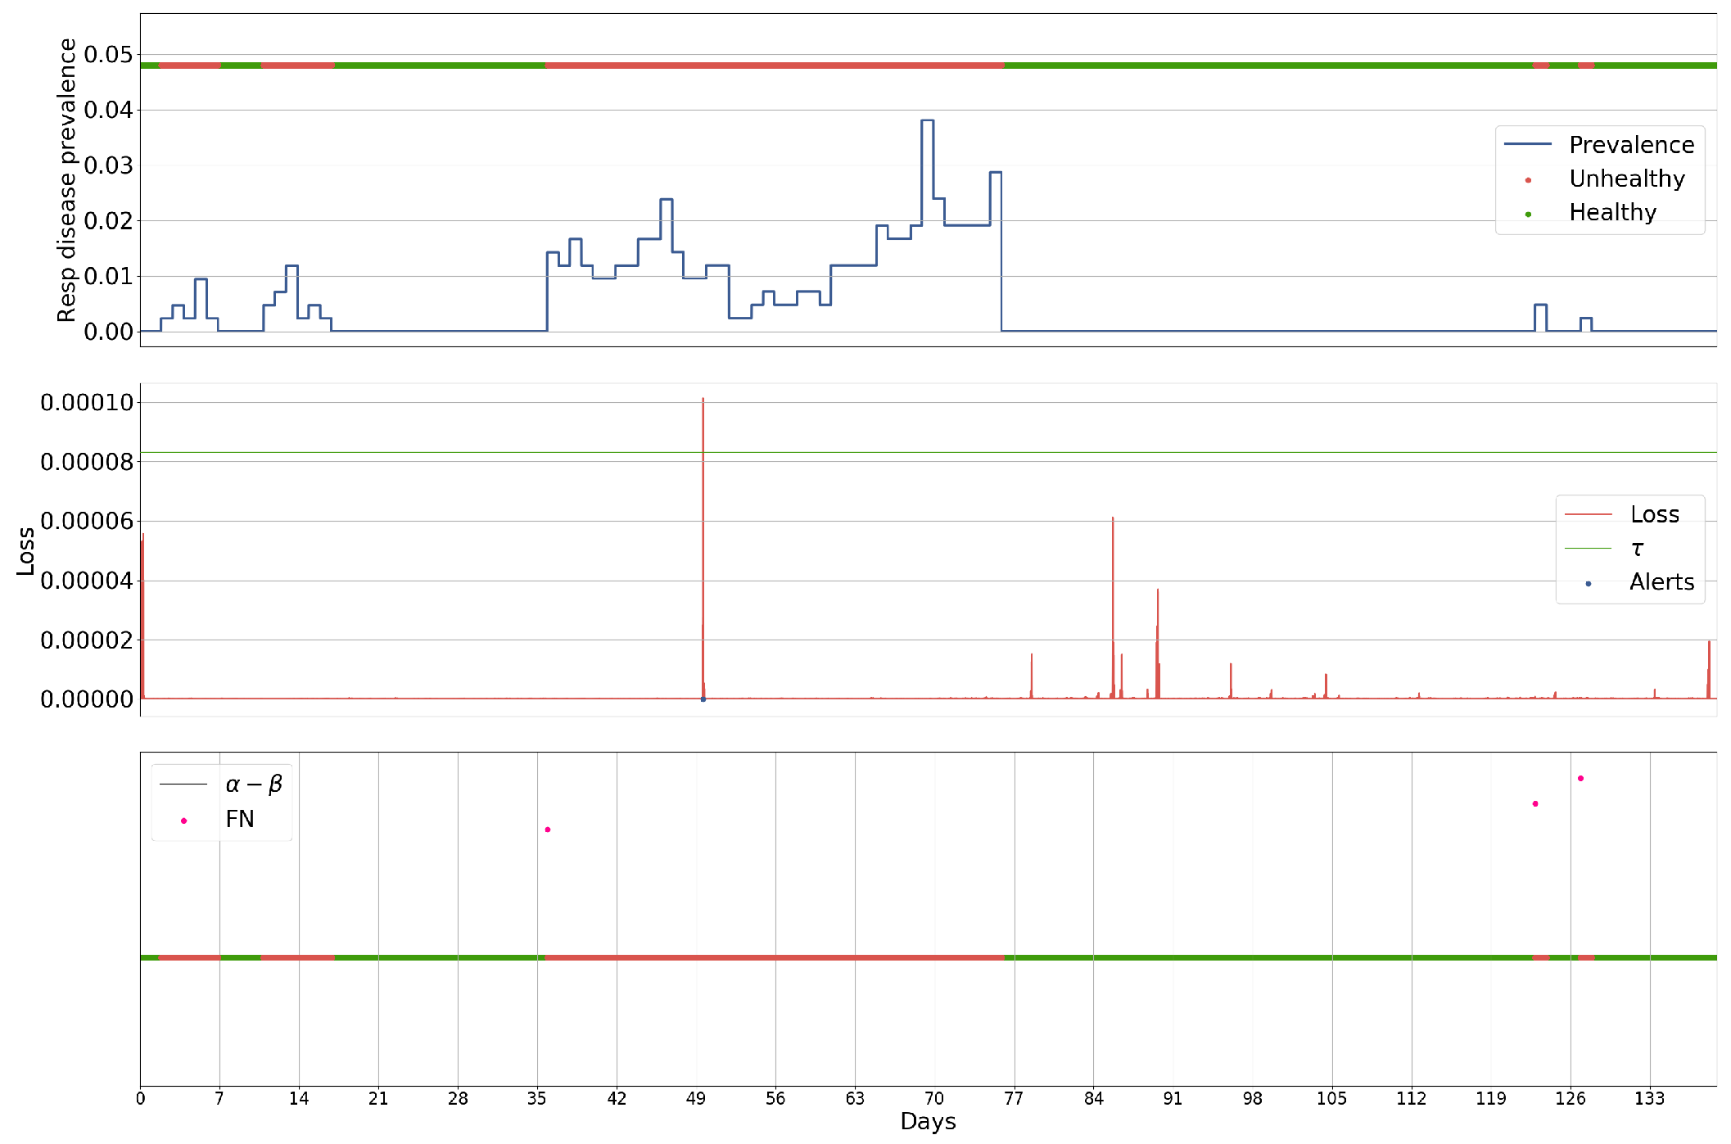
Task: Click the red Unhealthy marker in top legend
Action: coord(1528,180)
